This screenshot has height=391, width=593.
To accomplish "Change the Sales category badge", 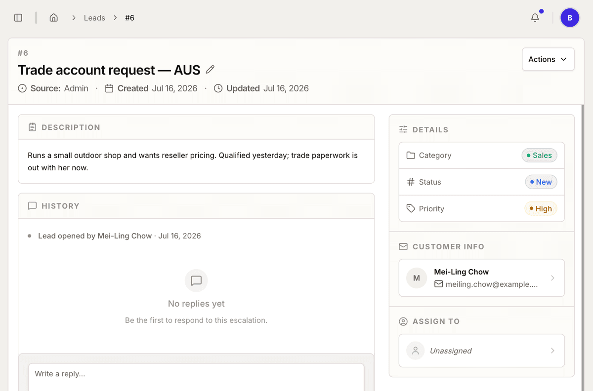I will (x=540, y=155).
